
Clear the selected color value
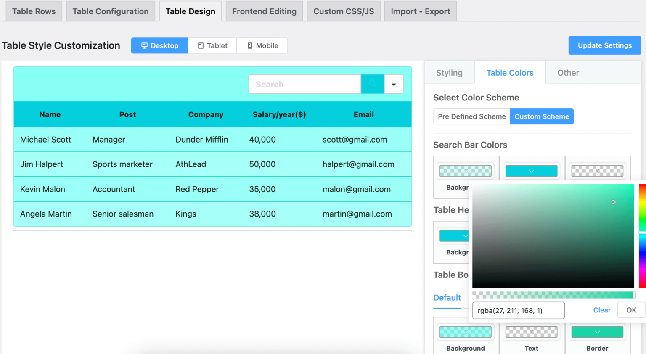pos(601,310)
